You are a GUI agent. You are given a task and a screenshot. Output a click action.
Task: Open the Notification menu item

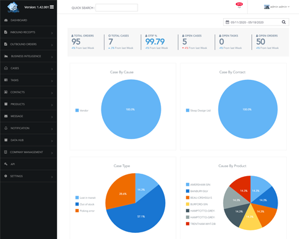(x=29, y=128)
